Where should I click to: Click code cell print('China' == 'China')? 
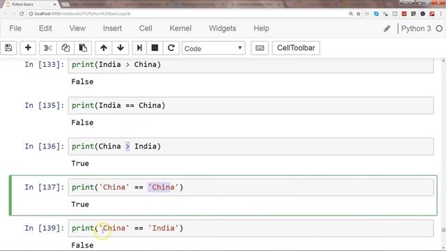[x=251, y=188]
